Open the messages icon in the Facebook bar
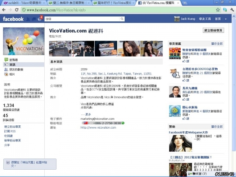236x177 pixels. click(x=34, y=19)
